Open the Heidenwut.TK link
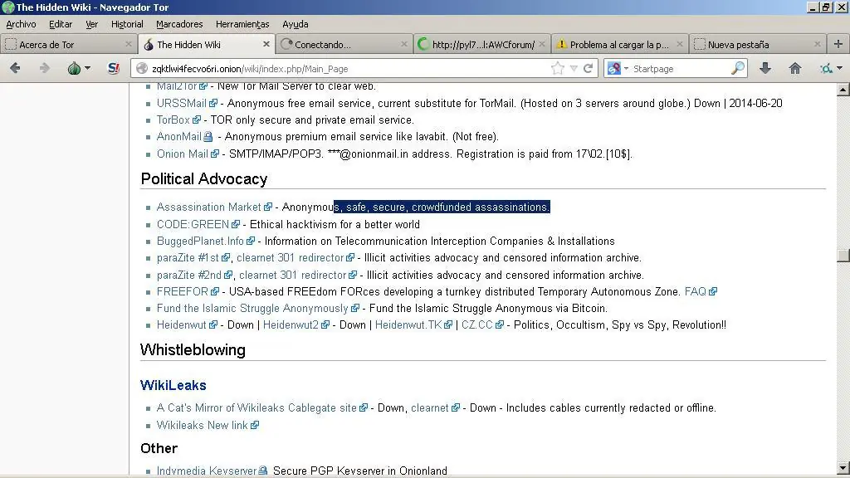 click(408, 325)
